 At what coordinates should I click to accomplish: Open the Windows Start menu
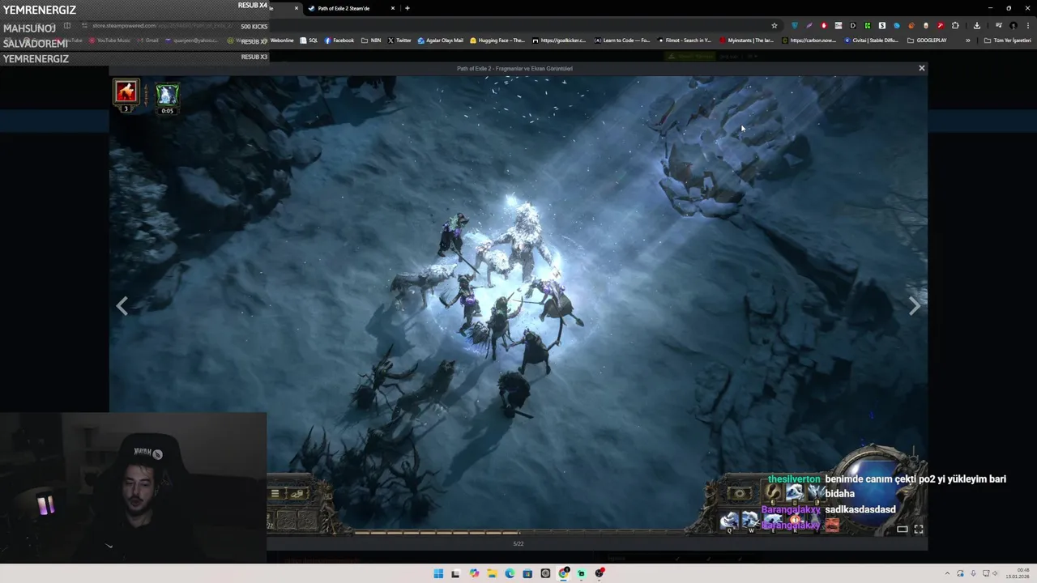pos(438,573)
